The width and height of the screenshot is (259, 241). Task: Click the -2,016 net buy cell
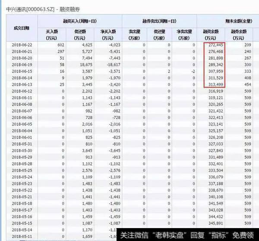115,124
